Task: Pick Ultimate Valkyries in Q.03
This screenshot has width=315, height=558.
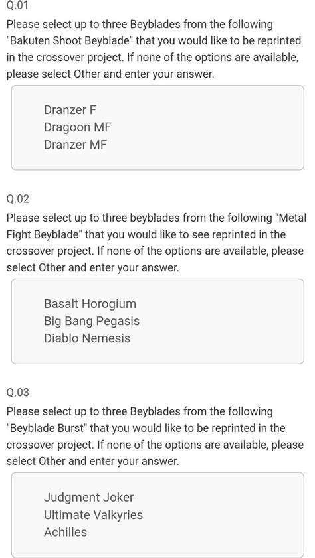Action: click(x=93, y=515)
